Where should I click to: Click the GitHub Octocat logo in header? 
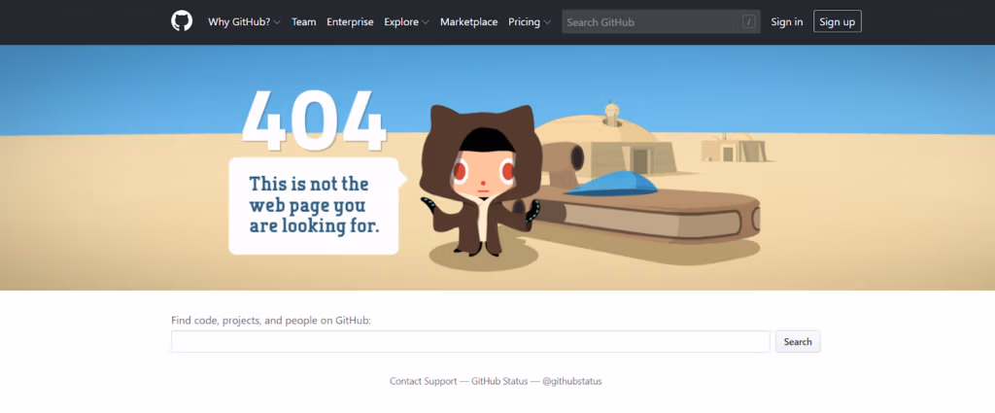(x=182, y=21)
